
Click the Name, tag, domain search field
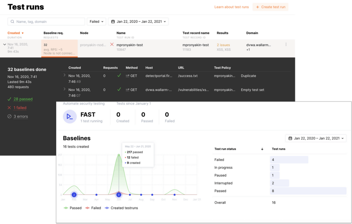click(48, 22)
